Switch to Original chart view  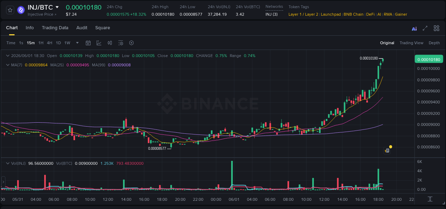click(x=387, y=43)
